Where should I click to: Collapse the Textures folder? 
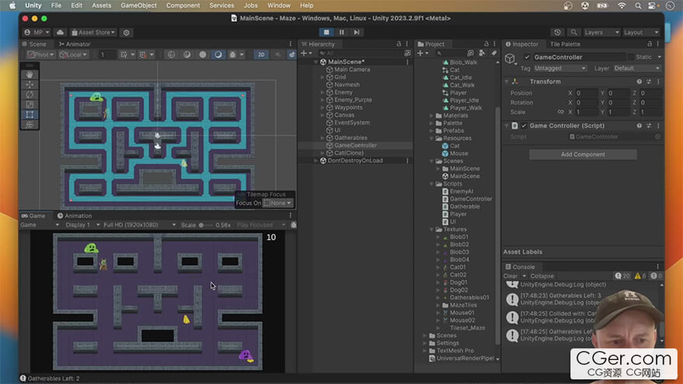tap(432, 230)
